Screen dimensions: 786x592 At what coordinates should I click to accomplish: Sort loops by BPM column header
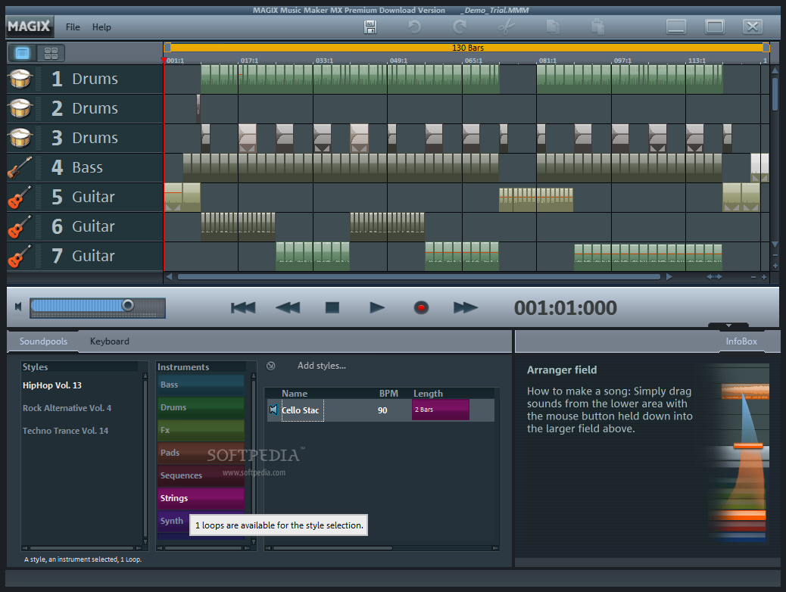pos(388,394)
